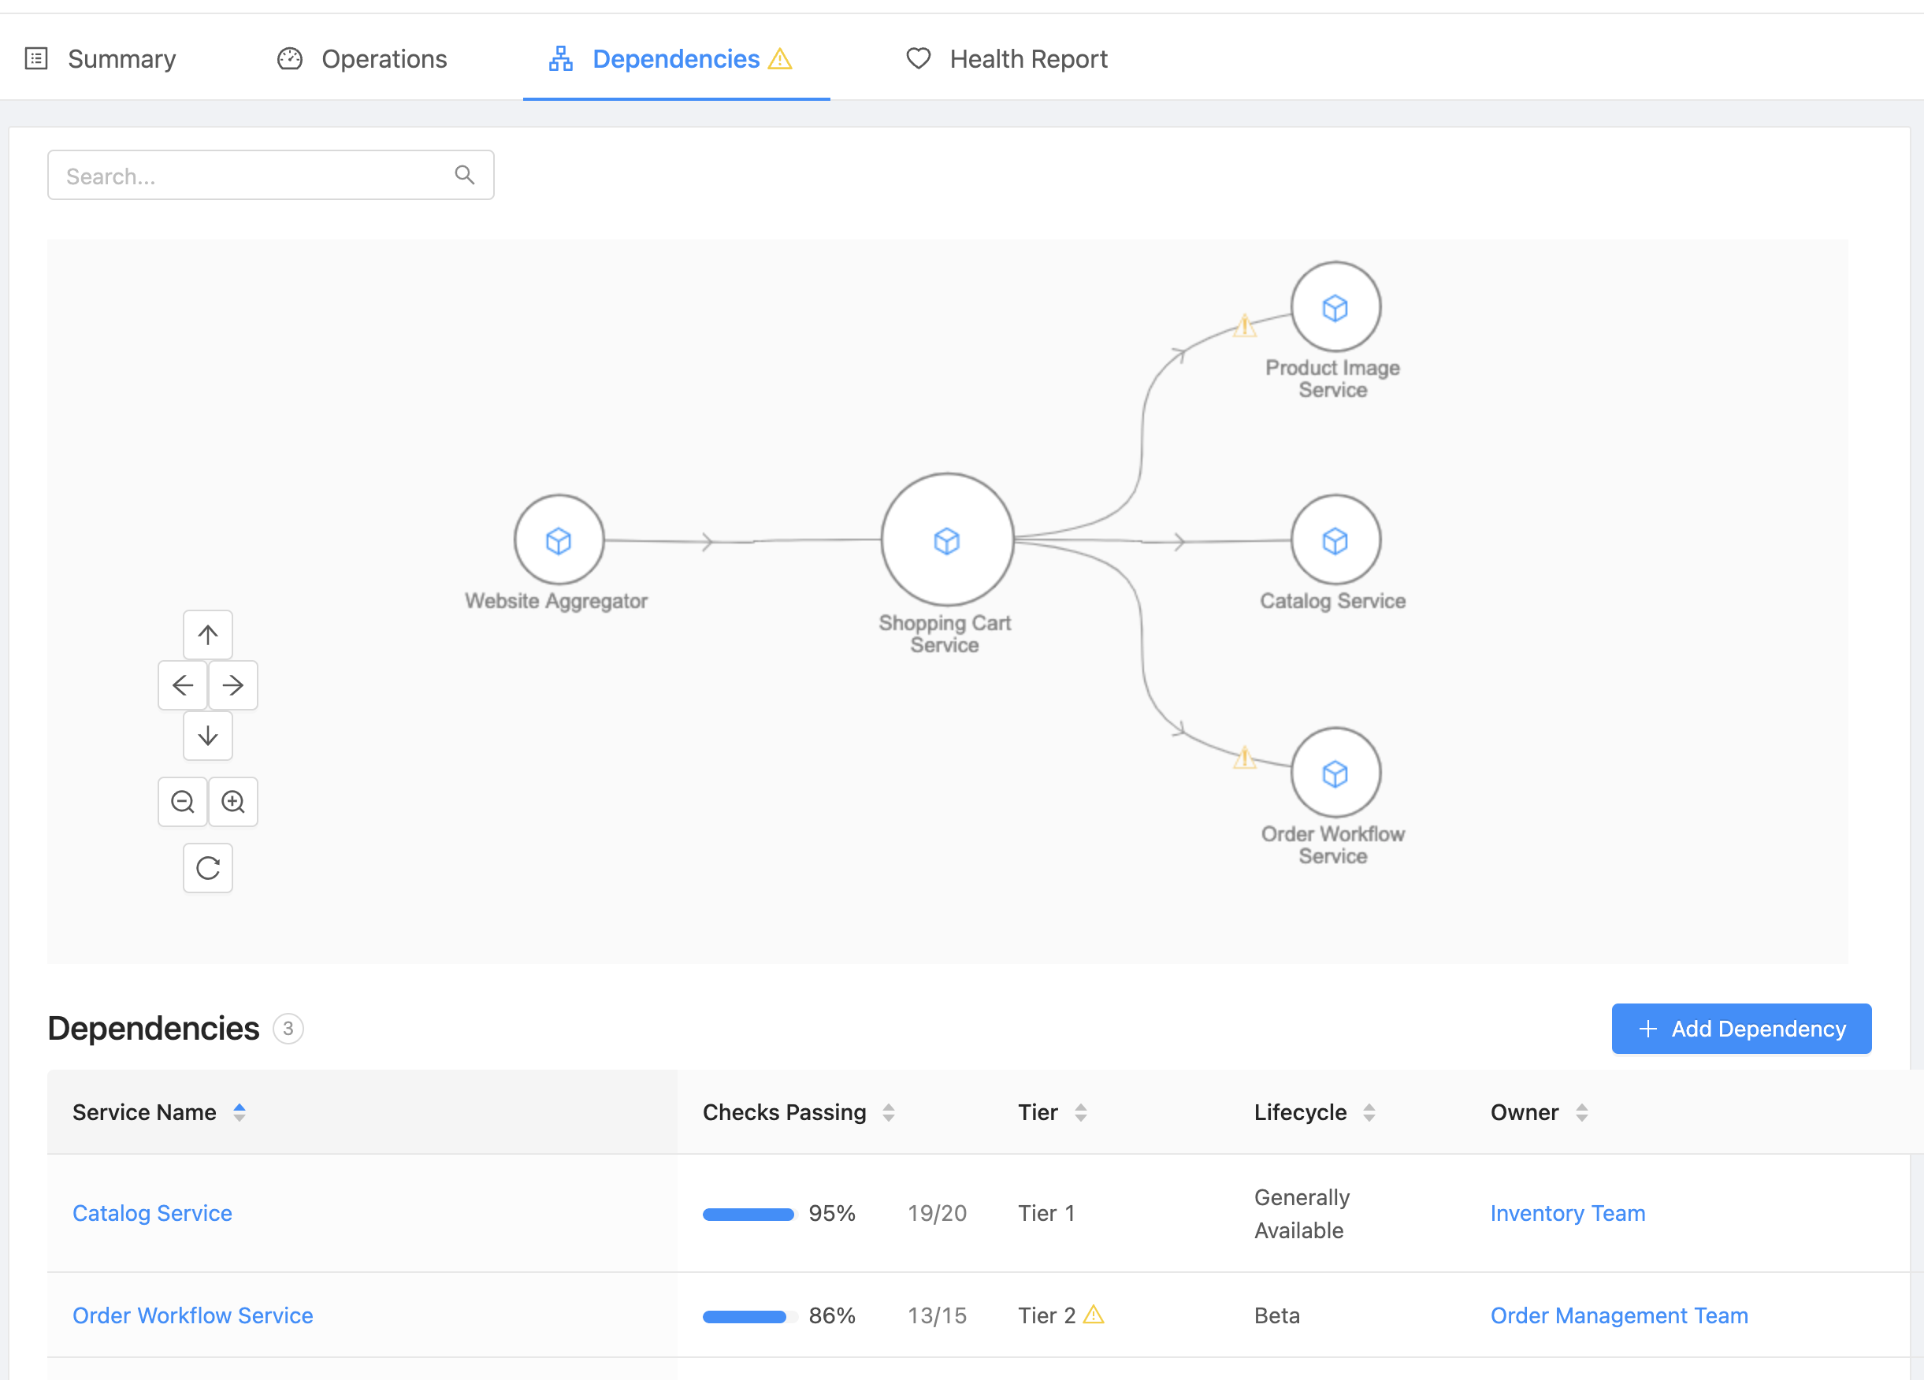The image size is (1924, 1380).
Task: Select the Catalog Service graph node
Action: click(x=1335, y=540)
